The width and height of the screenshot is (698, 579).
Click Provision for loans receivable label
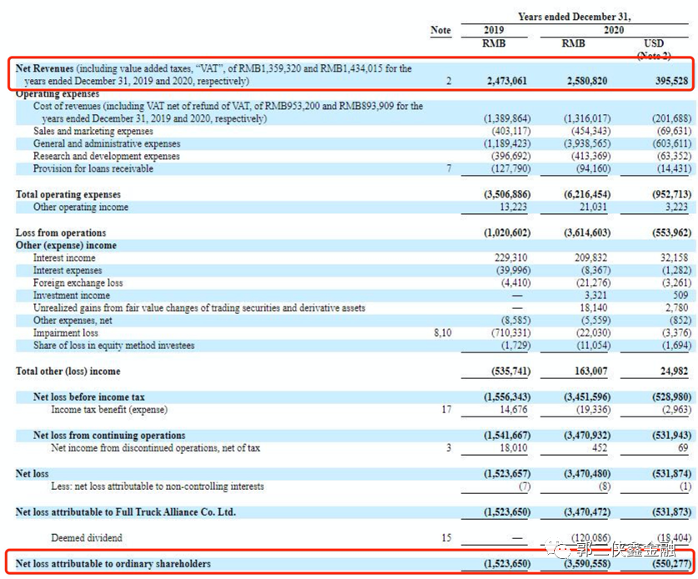pos(93,169)
